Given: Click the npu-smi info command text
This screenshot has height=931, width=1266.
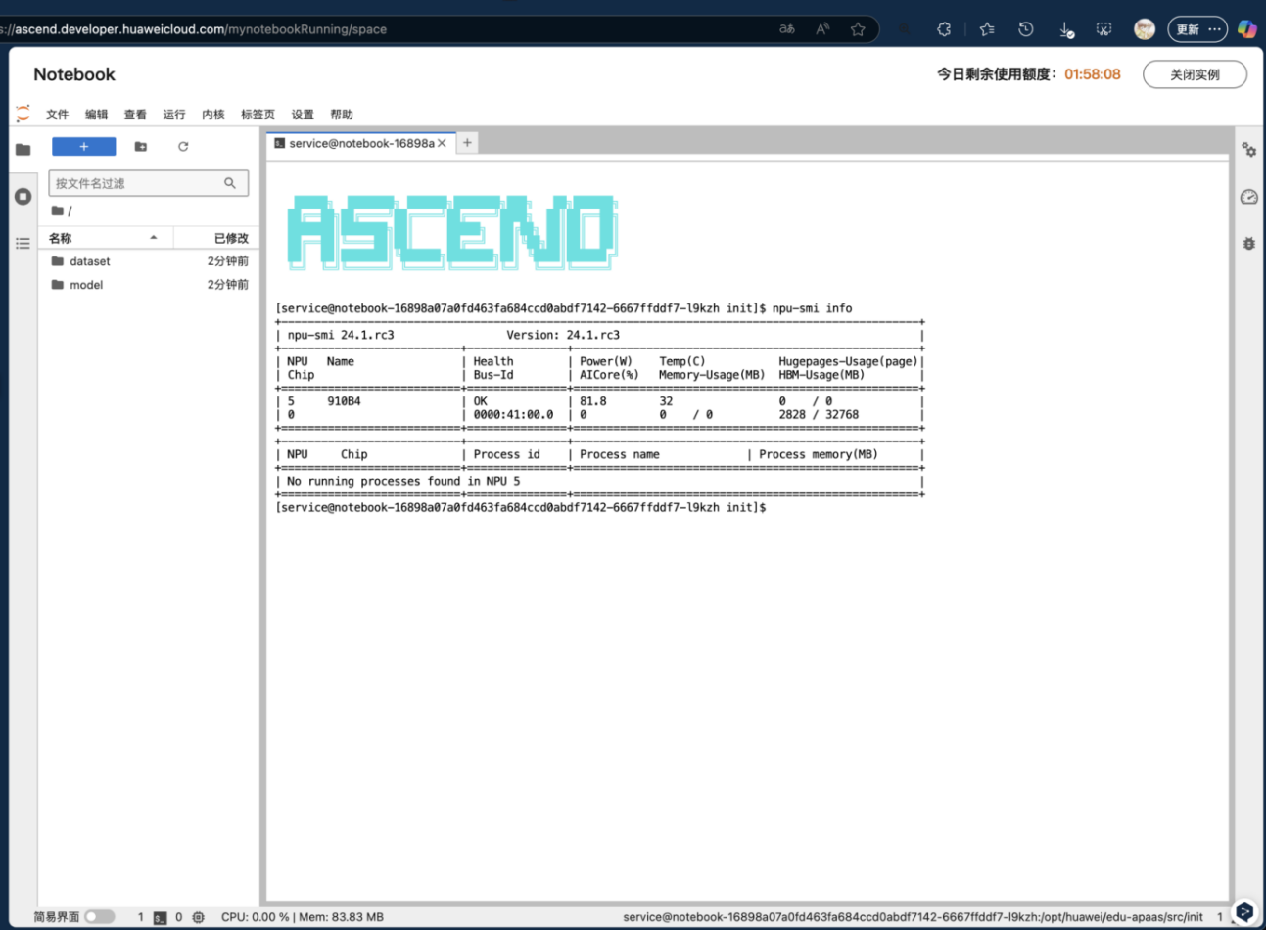Looking at the screenshot, I should [812, 308].
